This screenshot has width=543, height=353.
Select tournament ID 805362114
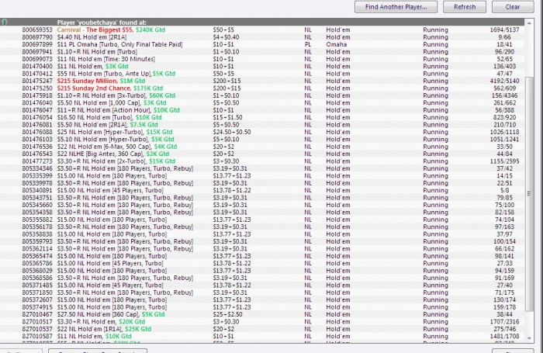click(262, 248)
